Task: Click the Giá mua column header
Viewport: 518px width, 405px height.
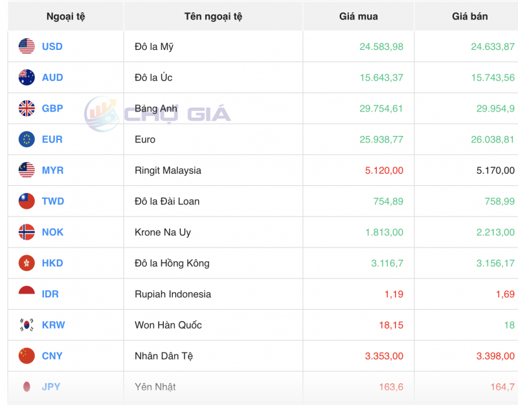Action: point(358,16)
